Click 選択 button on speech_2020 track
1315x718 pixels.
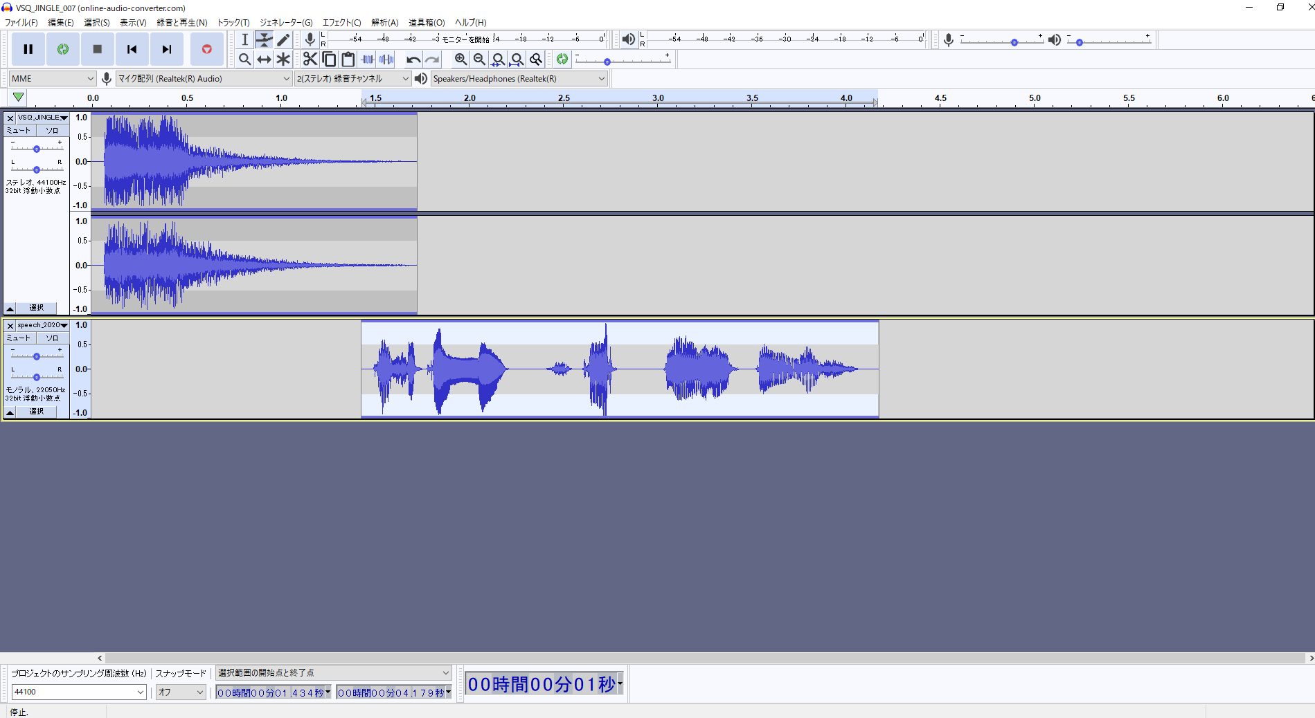37,412
